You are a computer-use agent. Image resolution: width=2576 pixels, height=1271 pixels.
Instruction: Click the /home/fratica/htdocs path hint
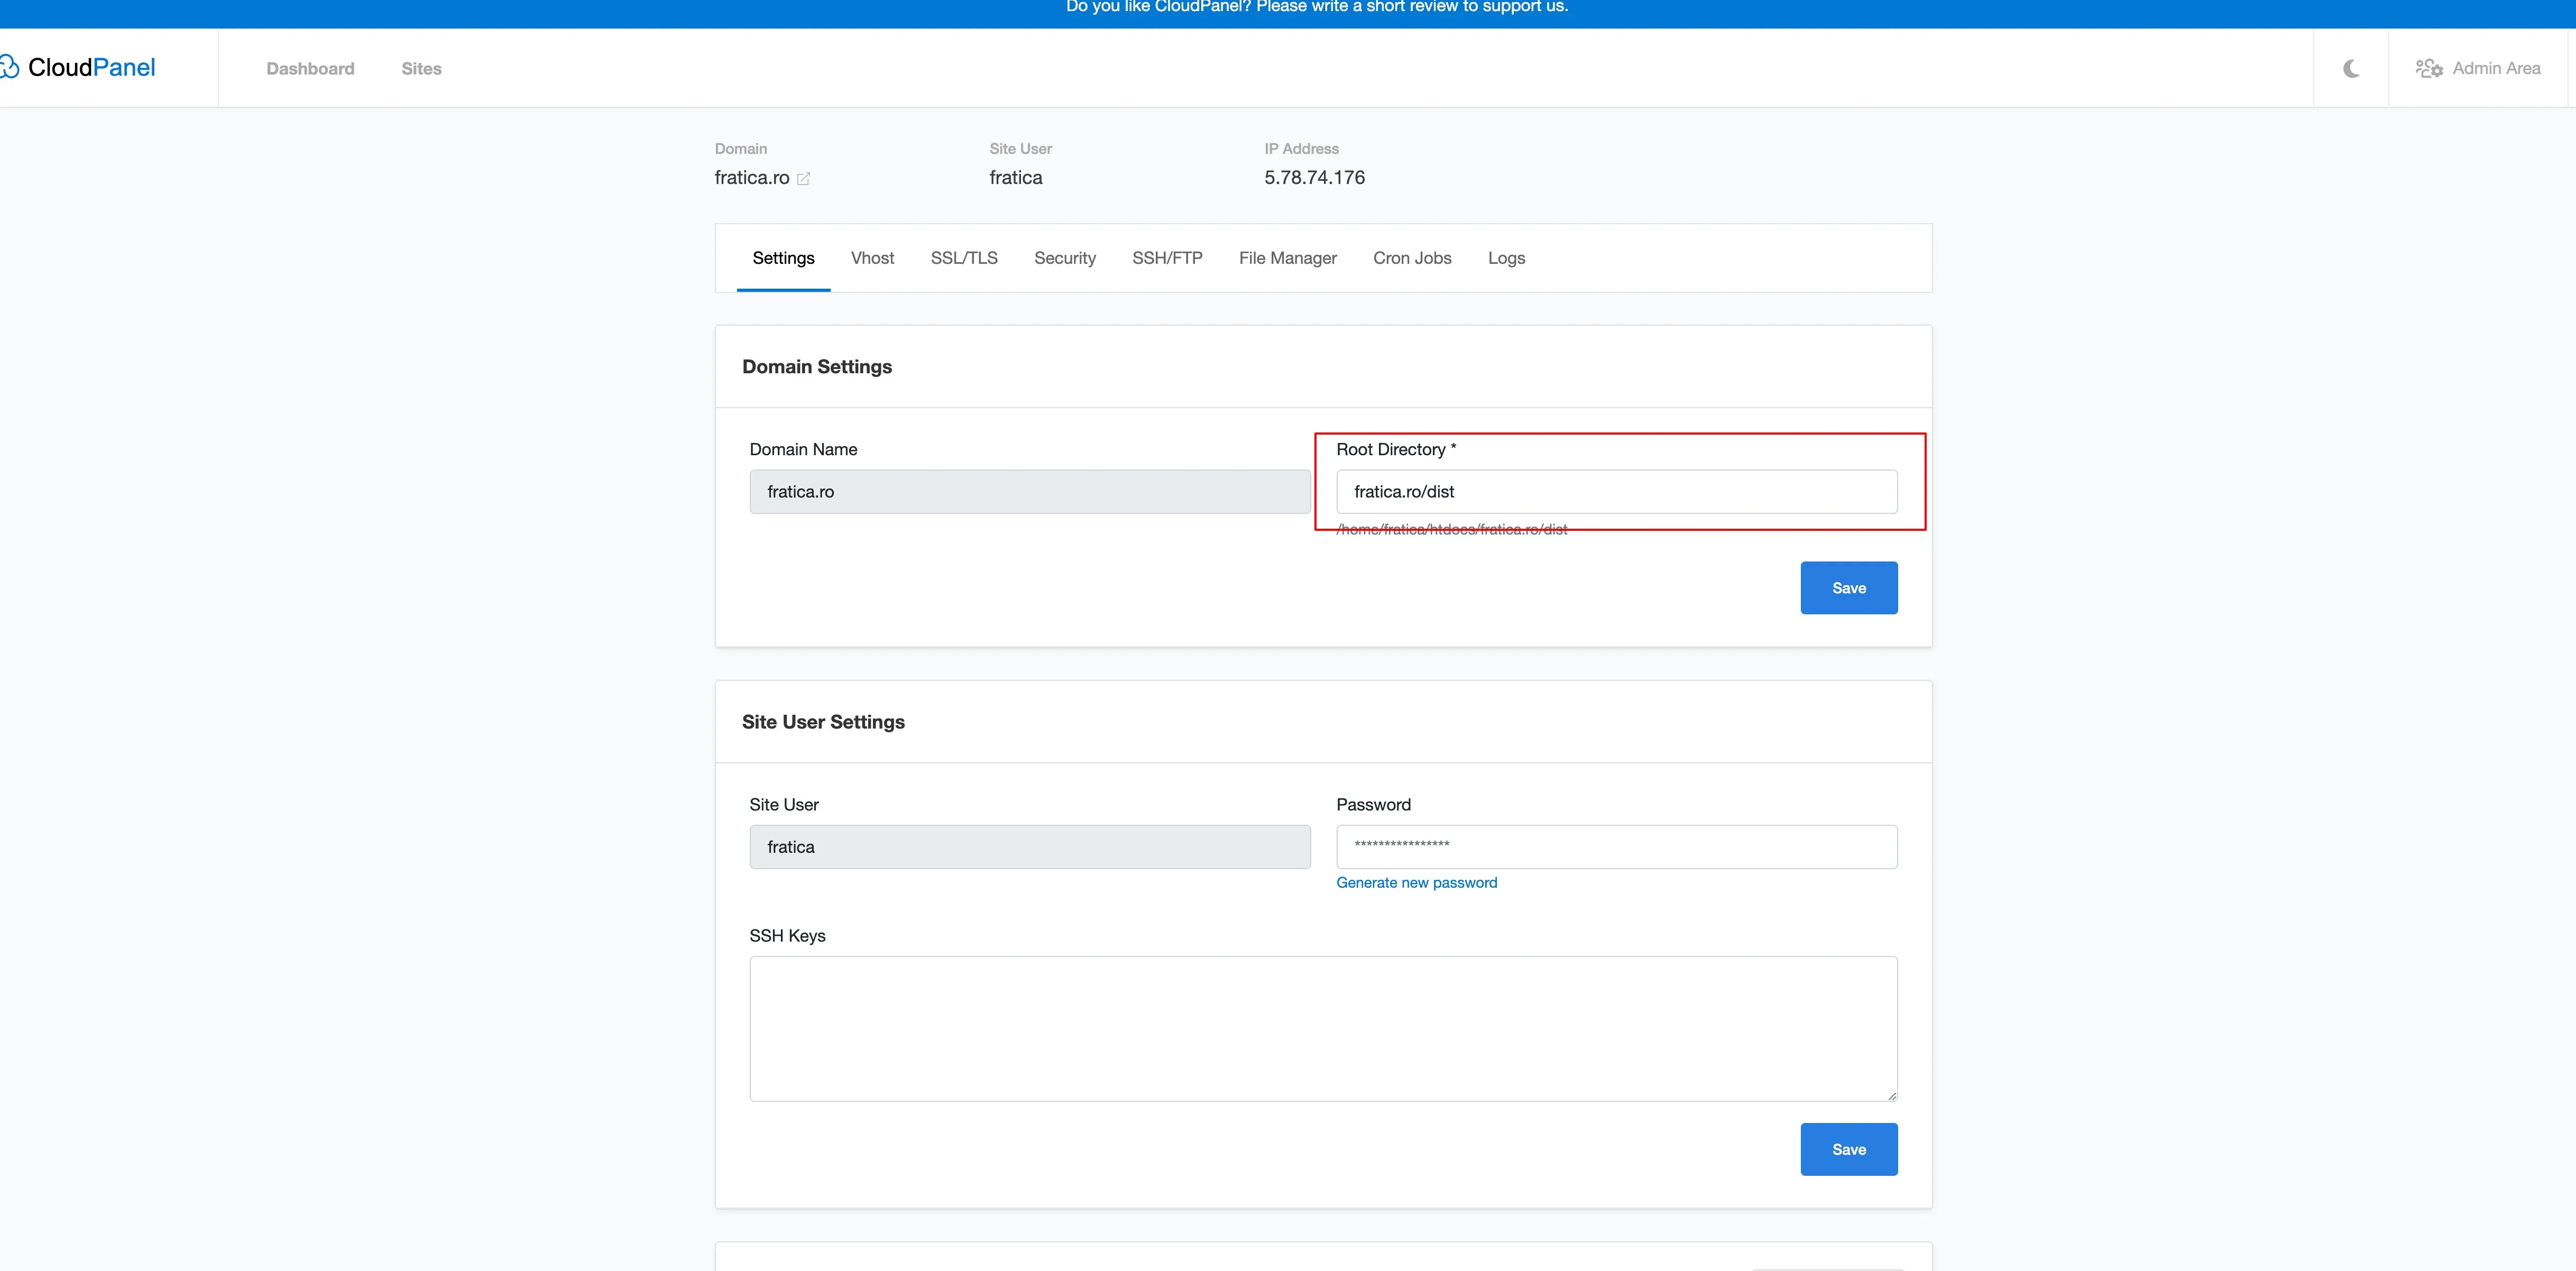coord(1451,530)
